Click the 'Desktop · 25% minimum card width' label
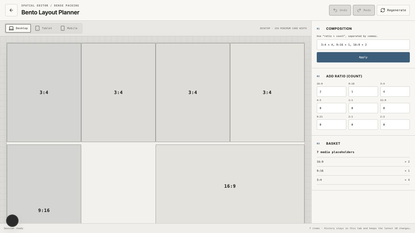This screenshot has height=233, width=415. [283, 28]
